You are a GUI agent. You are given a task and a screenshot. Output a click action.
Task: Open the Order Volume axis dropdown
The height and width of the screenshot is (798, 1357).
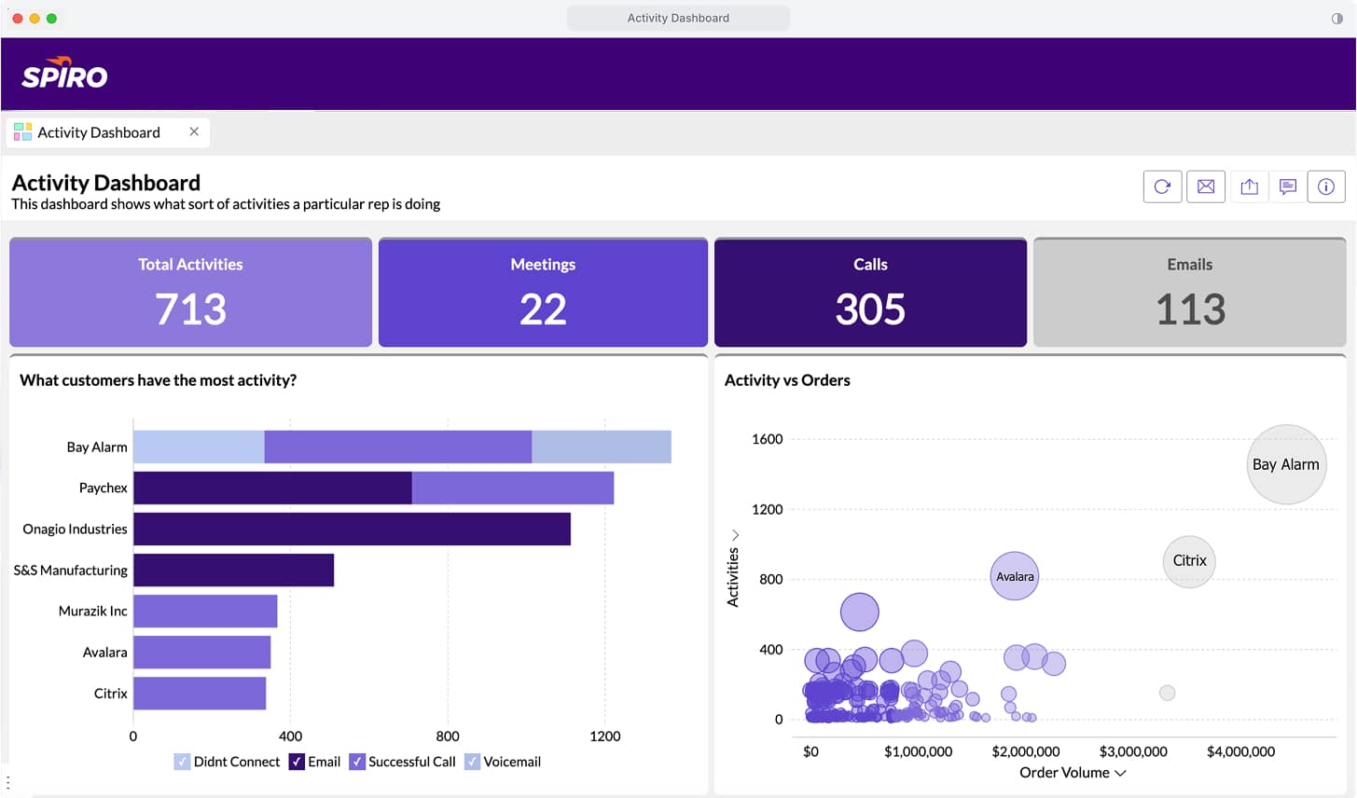click(x=1073, y=772)
